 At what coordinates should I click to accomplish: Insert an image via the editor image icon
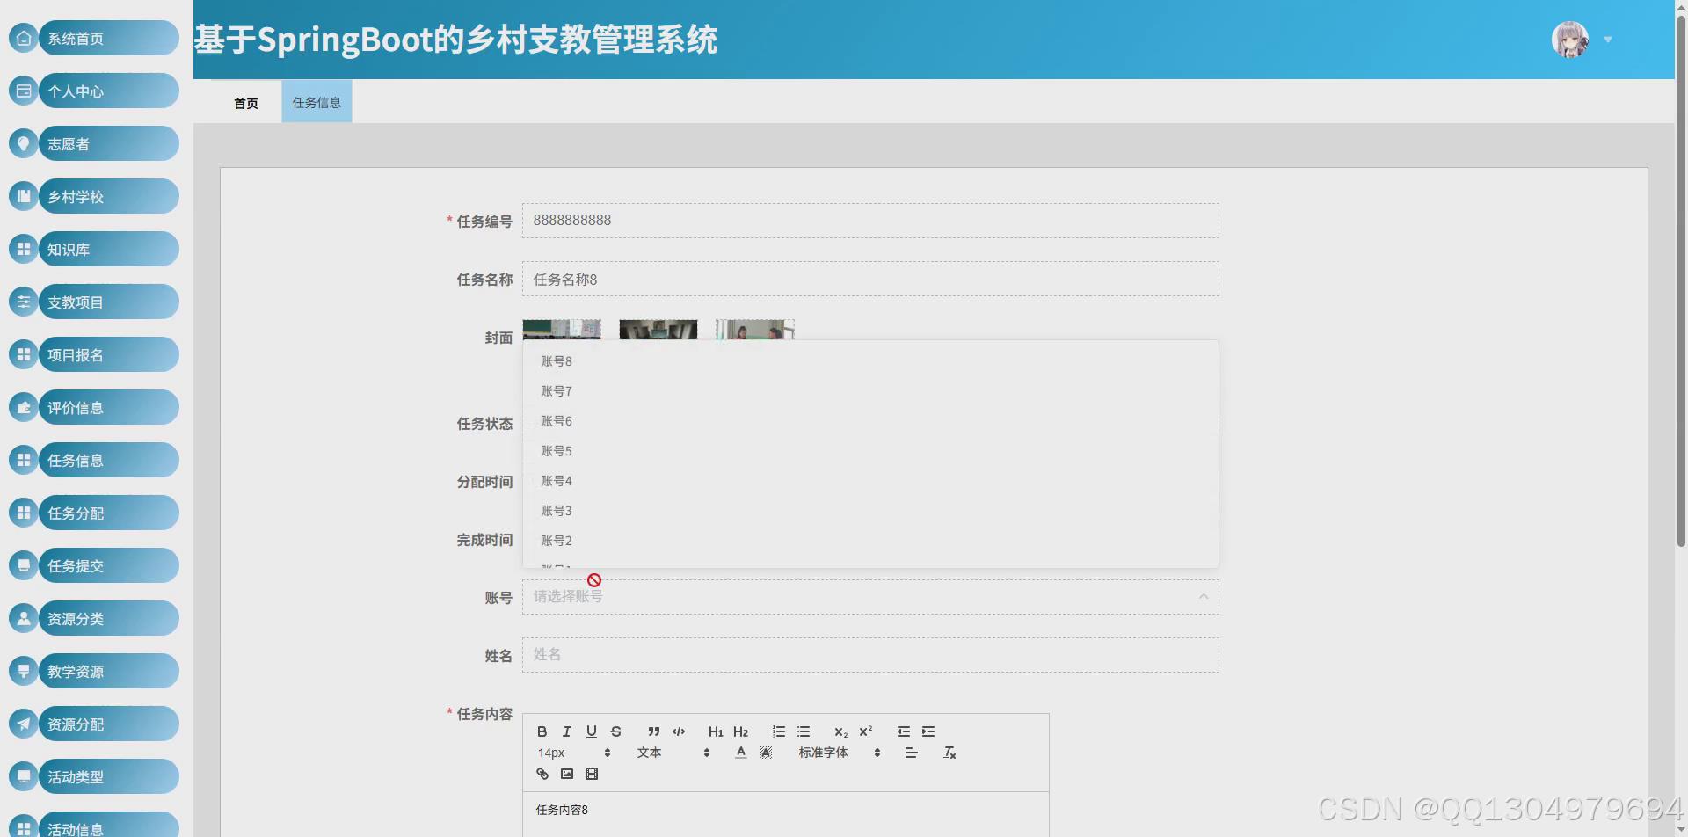click(567, 774)
